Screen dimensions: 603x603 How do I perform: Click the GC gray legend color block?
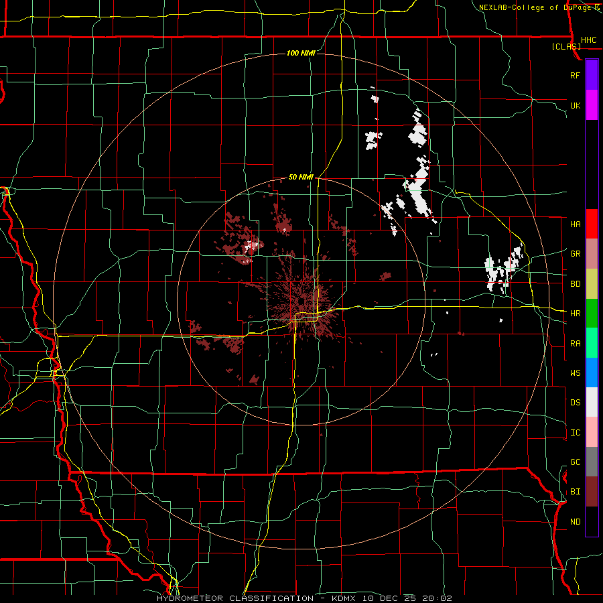point(592,462)
